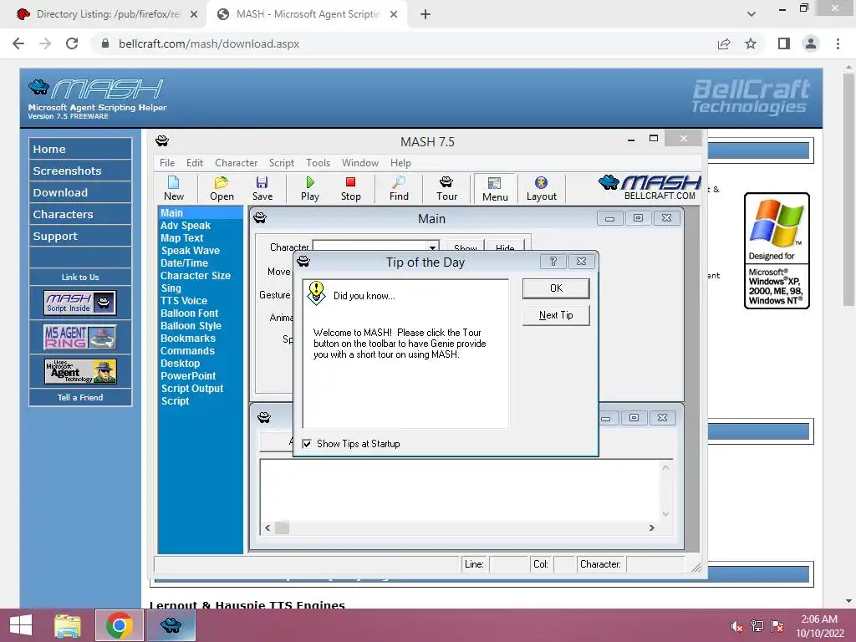
Task: Click OK in Tip of the Day
Action: click(x=556, y=288)
